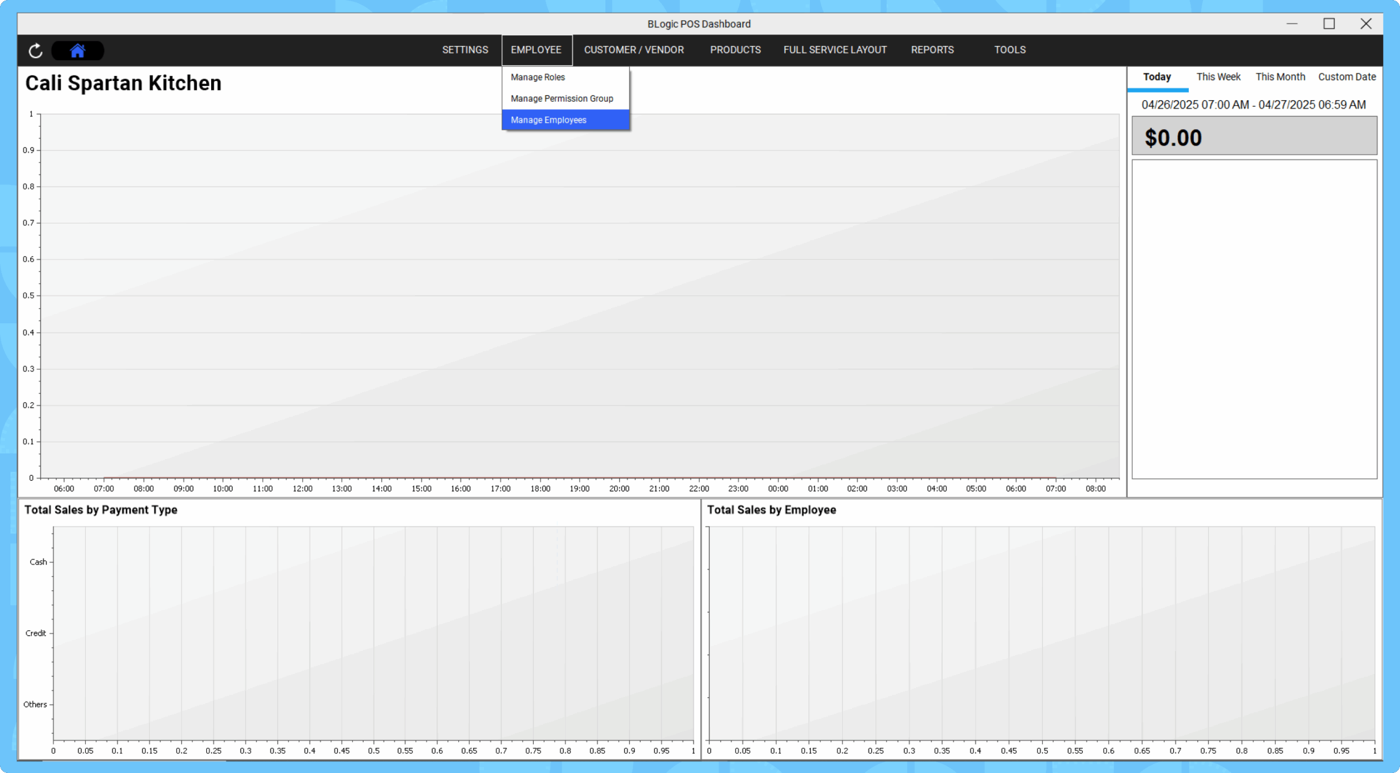Click the 12:00 time axis label
1400x773 pixels.
click(x=302, y=489)
